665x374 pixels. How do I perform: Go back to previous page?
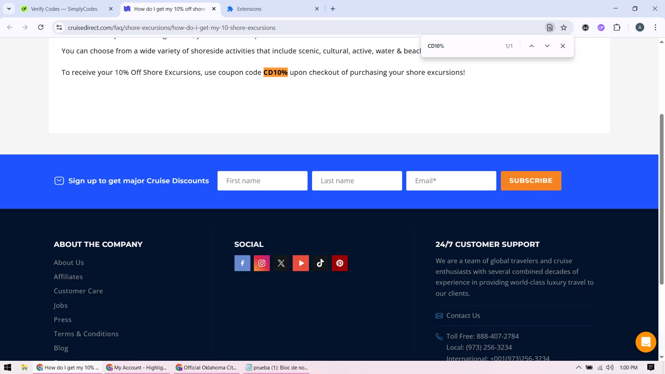(x=10, y=27)
